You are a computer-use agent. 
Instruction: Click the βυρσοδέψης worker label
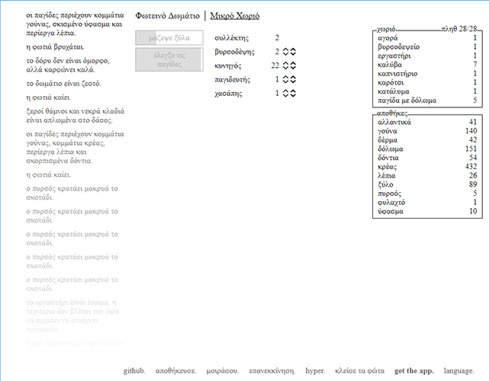coord(234,52)
